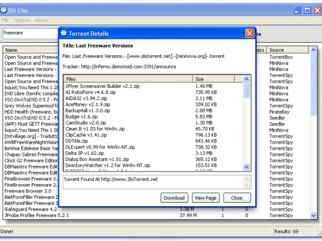Click the Torrent Found At SloTorrent.net text
The image size is (322, 241).
pyautogui.click(x=111, y=179)
